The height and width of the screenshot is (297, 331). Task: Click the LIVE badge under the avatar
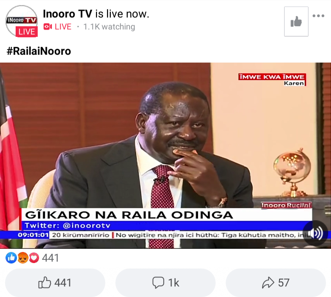[27, 32]
